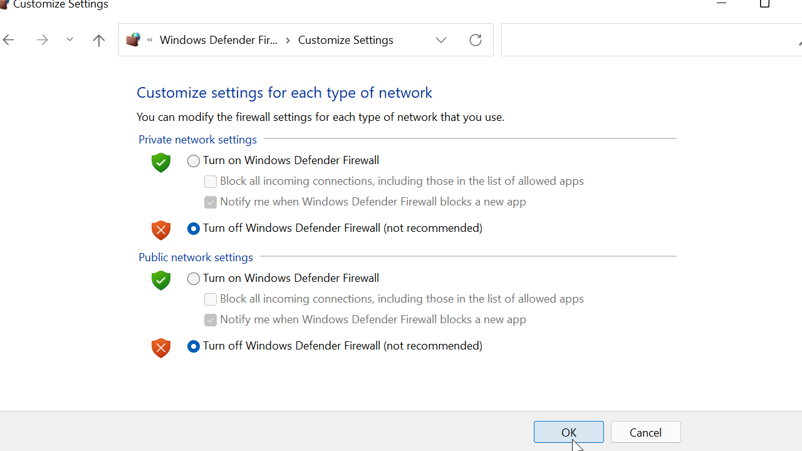This screenshot has height=451, width=802.
Task: Toggle Public Notify me when firewall blocks
Action: [211, 320]
